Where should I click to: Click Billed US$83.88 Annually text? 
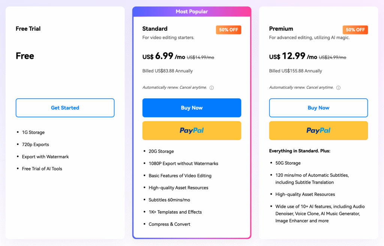click(x=168, y=71)
